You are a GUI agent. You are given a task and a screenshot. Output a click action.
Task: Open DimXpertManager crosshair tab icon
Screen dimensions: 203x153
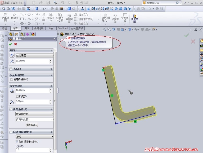pyautogui.click(x=27, y=34)
